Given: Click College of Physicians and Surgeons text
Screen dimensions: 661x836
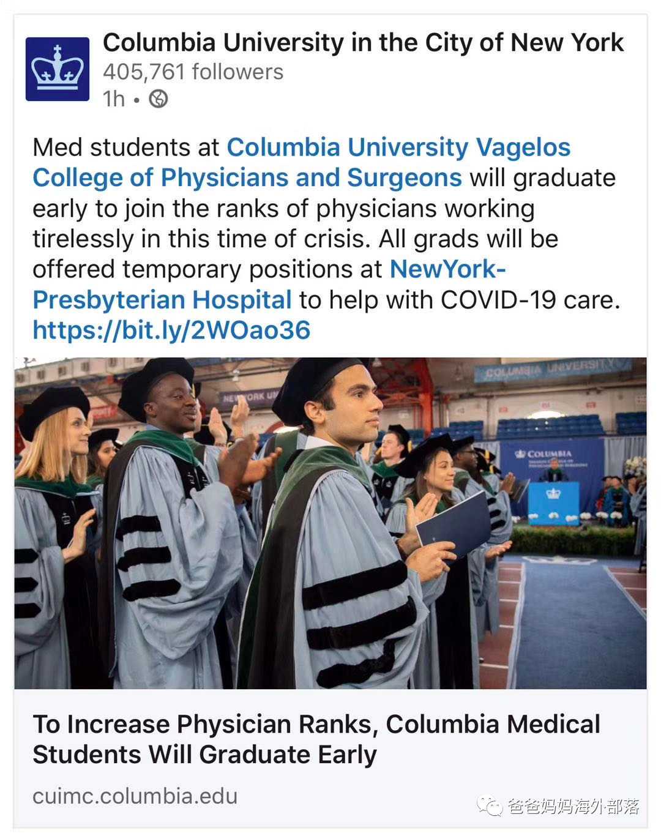Looking at the screenshot, I should pyautogui.click(x=247, y=178).
